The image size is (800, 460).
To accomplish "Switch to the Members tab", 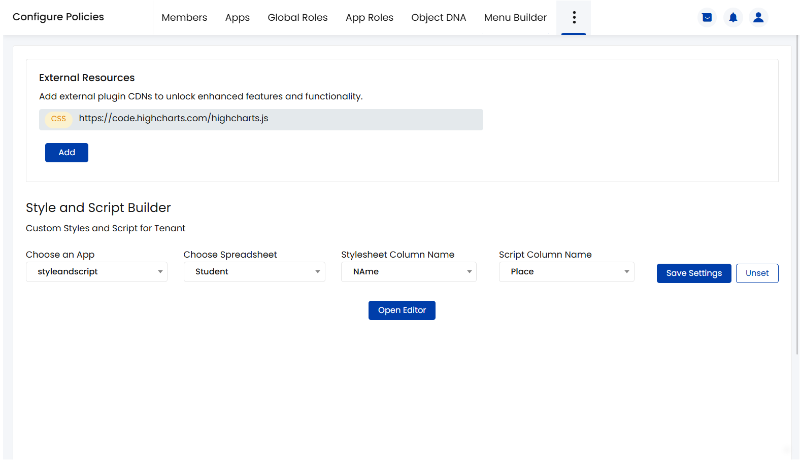I will pos(184,18).
